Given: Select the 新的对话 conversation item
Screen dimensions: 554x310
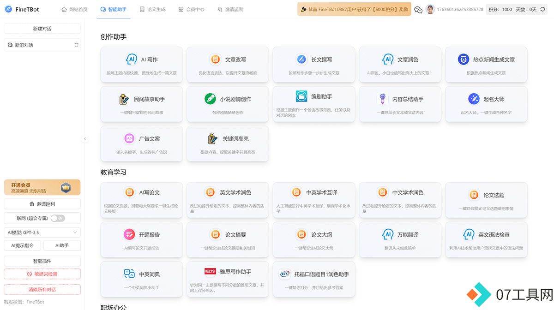Looking at the screenshot, I should tap(42, 45).
